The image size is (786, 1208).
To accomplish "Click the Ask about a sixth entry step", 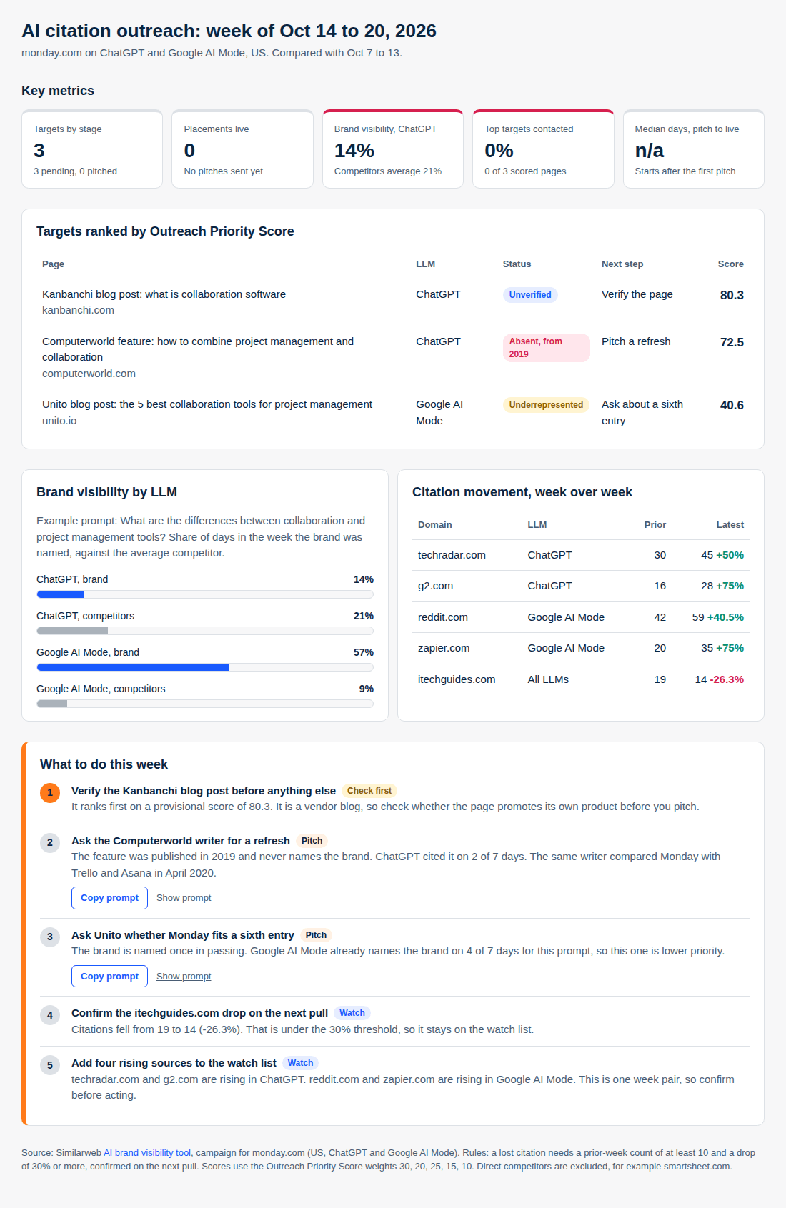I will [x=642, y=412].
